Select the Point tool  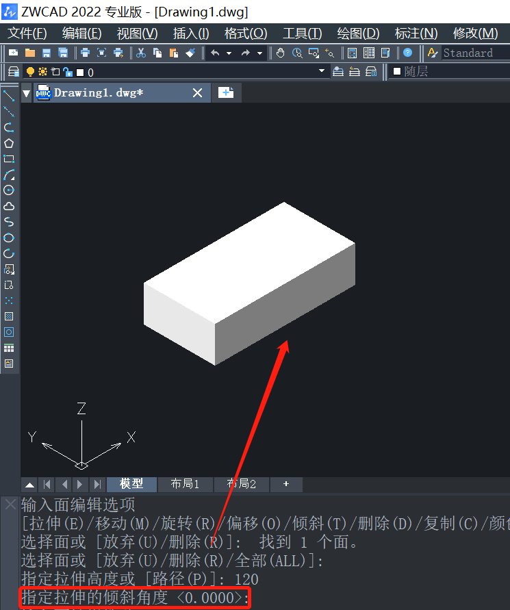click(x=9, y=301)
